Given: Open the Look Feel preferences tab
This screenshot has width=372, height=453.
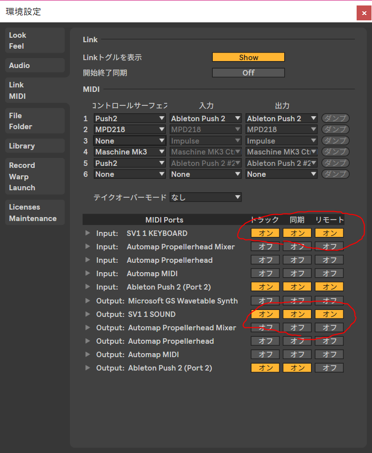Looking at the screenshot, I should tap(35, 41).
